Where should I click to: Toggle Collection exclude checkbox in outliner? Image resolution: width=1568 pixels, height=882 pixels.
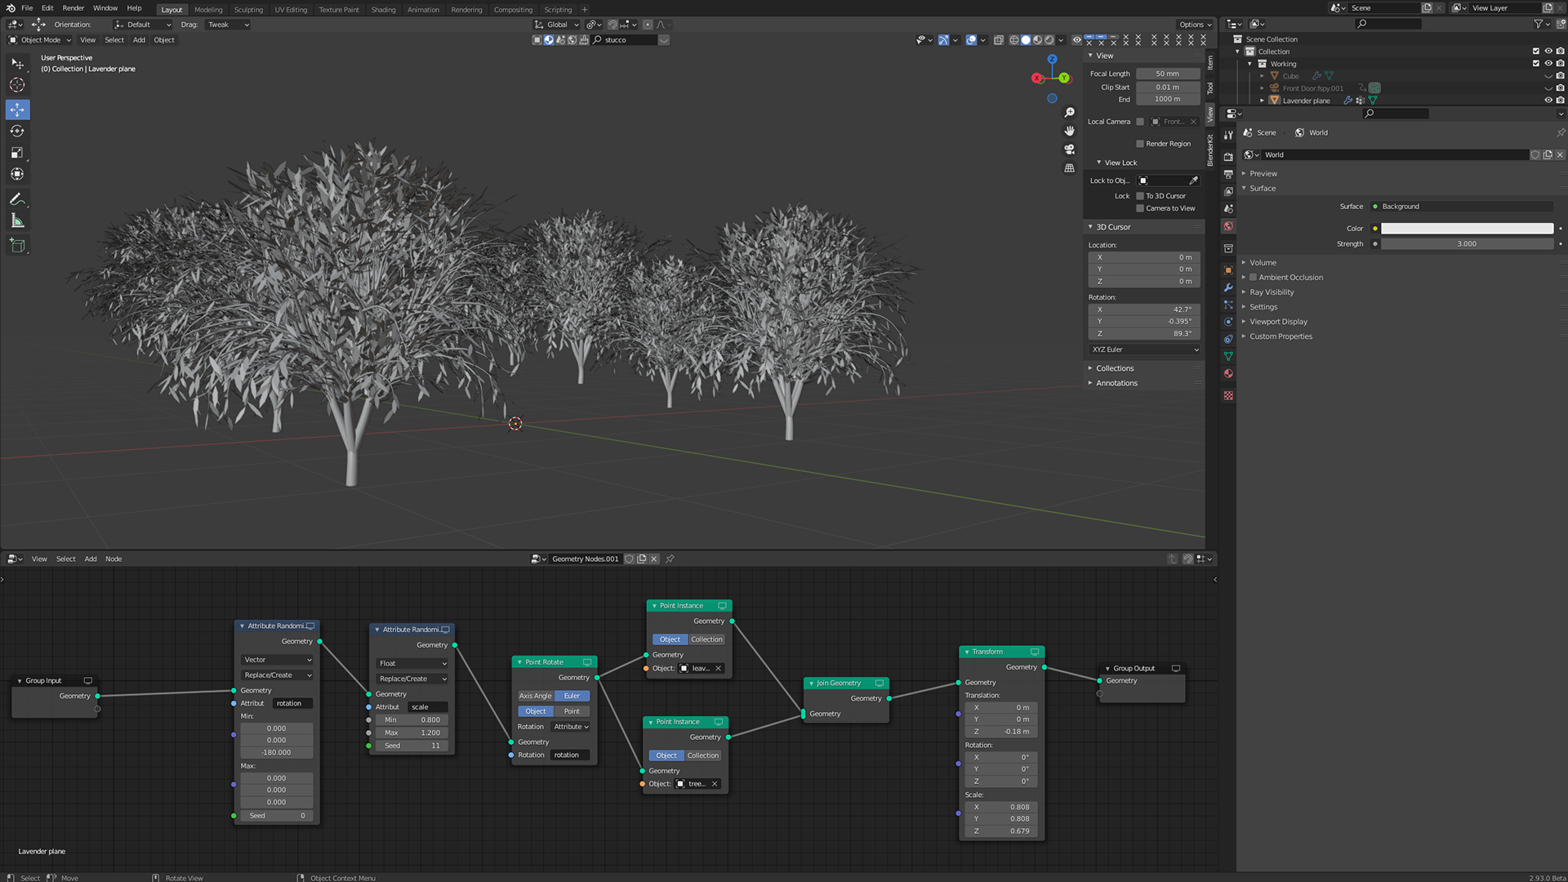[x=1535, y=51]
